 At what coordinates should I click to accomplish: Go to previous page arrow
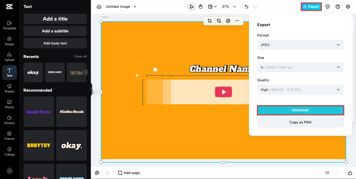318,173
